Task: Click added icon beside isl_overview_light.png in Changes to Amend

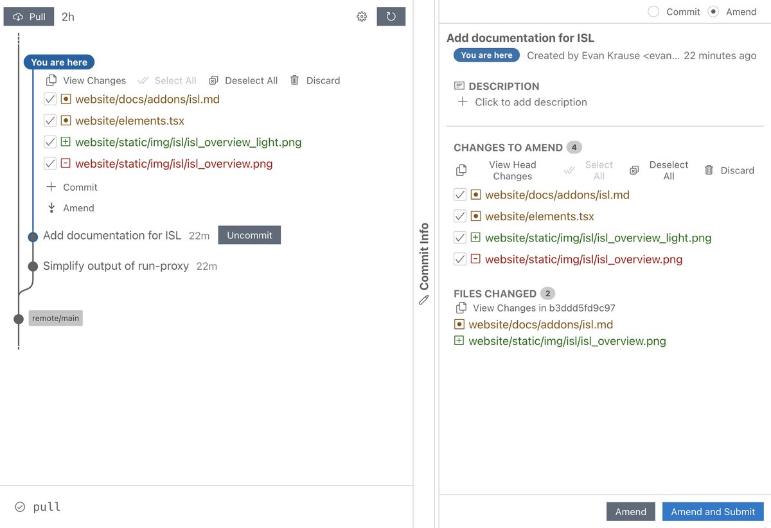Action: click(x=475, y=238)
